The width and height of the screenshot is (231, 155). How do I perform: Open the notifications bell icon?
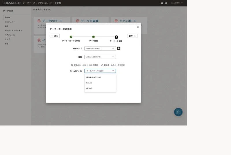click(166, 3)
